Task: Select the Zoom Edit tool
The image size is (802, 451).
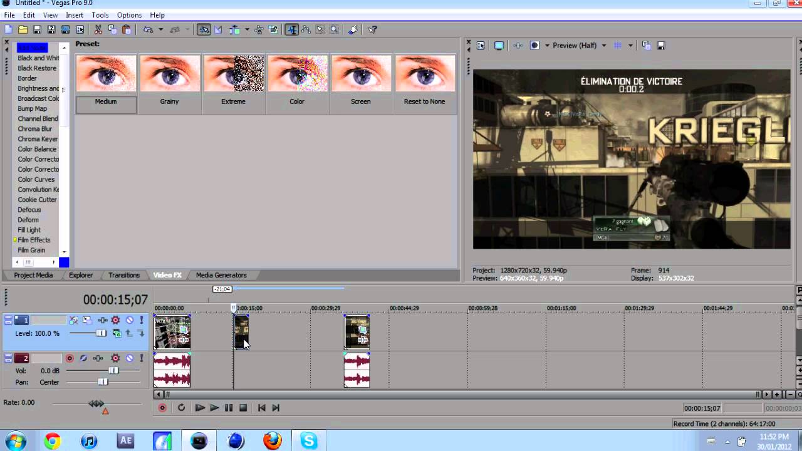Action: point(334,29)
